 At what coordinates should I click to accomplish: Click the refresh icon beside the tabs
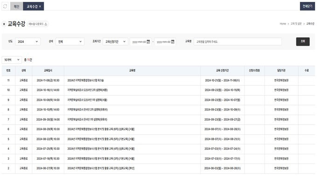[5, 6]
